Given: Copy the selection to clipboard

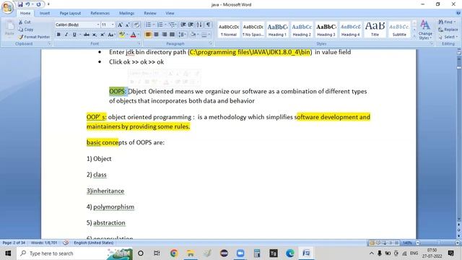Looking at the screenshot, I should 26,30.
